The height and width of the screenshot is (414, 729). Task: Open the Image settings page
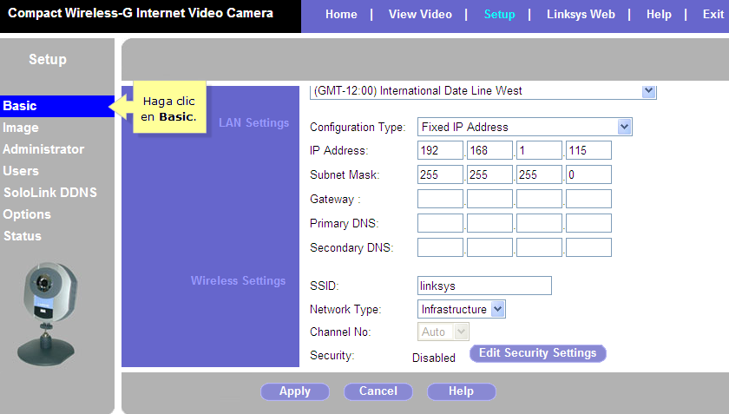tap(21, 128)
